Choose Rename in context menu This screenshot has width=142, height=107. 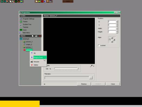[x=36, y=62]
